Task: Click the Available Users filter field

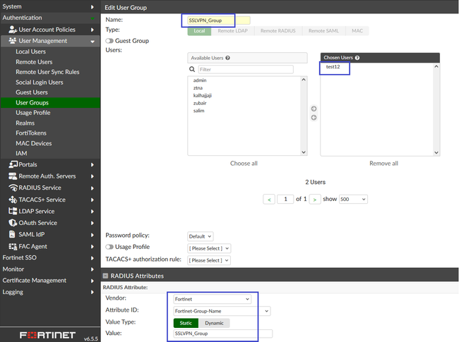Action: pyautogui.click(x=244, y=70)
